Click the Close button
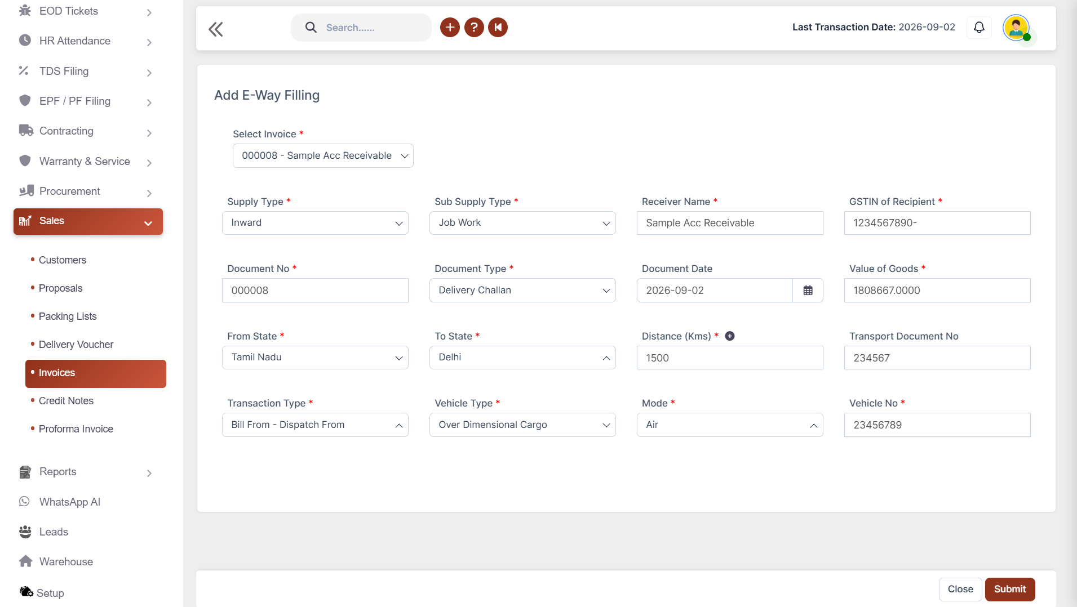 click(960, 590)
